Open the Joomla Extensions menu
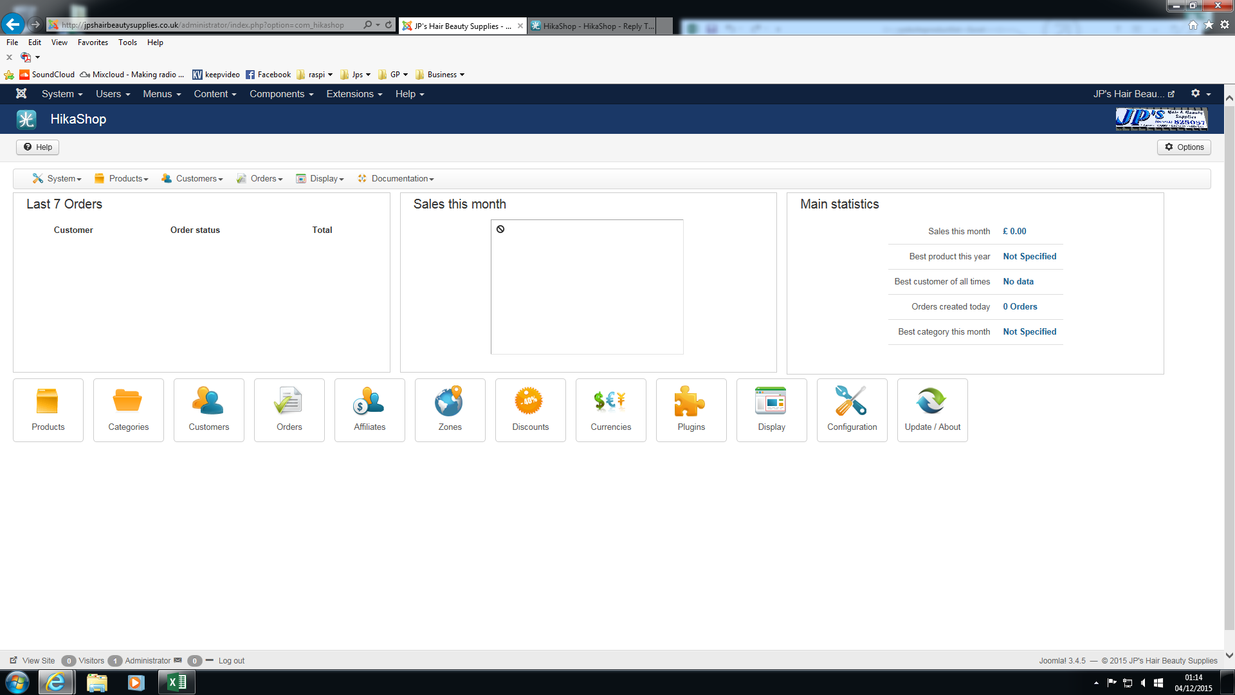Screen dimensions: 1235x695 (354, 94)
